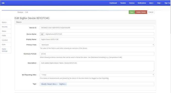Open Location section from sidebar
171x93 pixels.
[x=5, y=40]
